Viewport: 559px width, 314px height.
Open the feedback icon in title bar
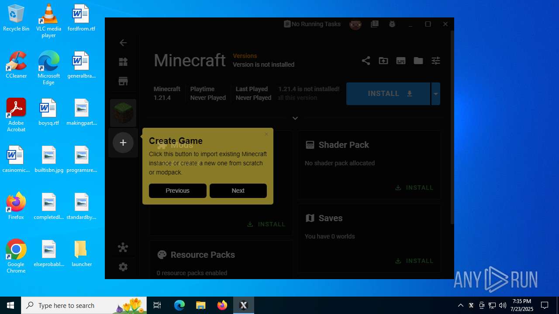375,24
